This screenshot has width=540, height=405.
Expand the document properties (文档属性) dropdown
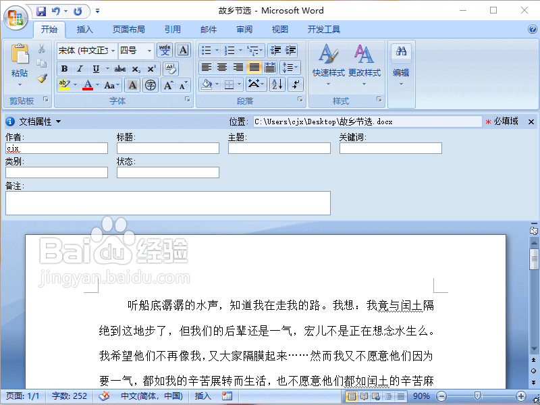point(58,122)
